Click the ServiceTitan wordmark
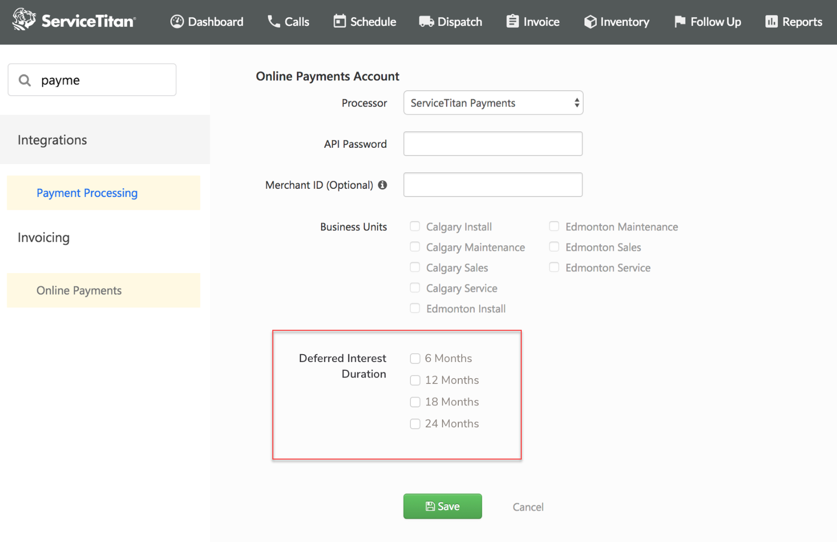Screen dimensions: 837x542 88,21
